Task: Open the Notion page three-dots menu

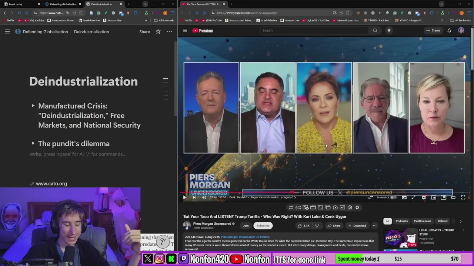Action: click(169, 32)
